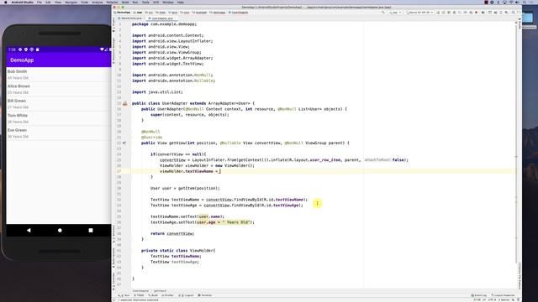Open the Window menu
This screenshot has width=538, height=302.
(x=168, y=2)
